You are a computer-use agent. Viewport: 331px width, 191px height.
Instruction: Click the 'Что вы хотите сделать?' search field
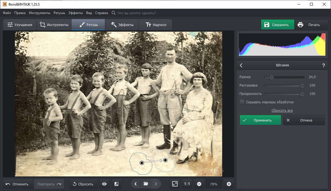137,13
